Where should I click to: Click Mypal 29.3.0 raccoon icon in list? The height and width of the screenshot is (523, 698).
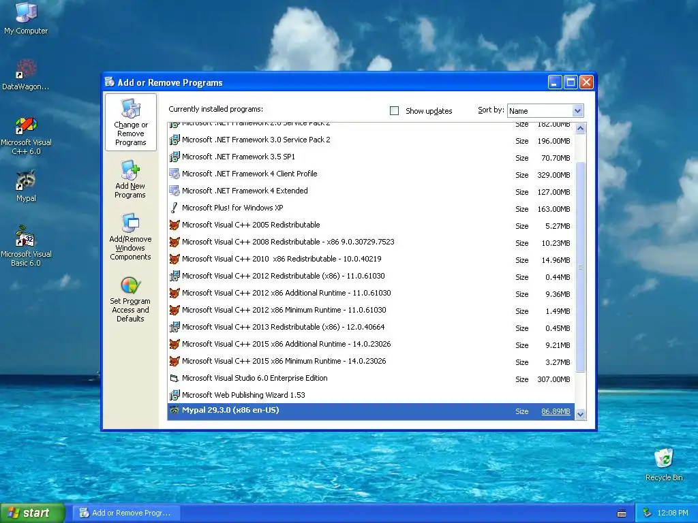click(x=174, y=410)
